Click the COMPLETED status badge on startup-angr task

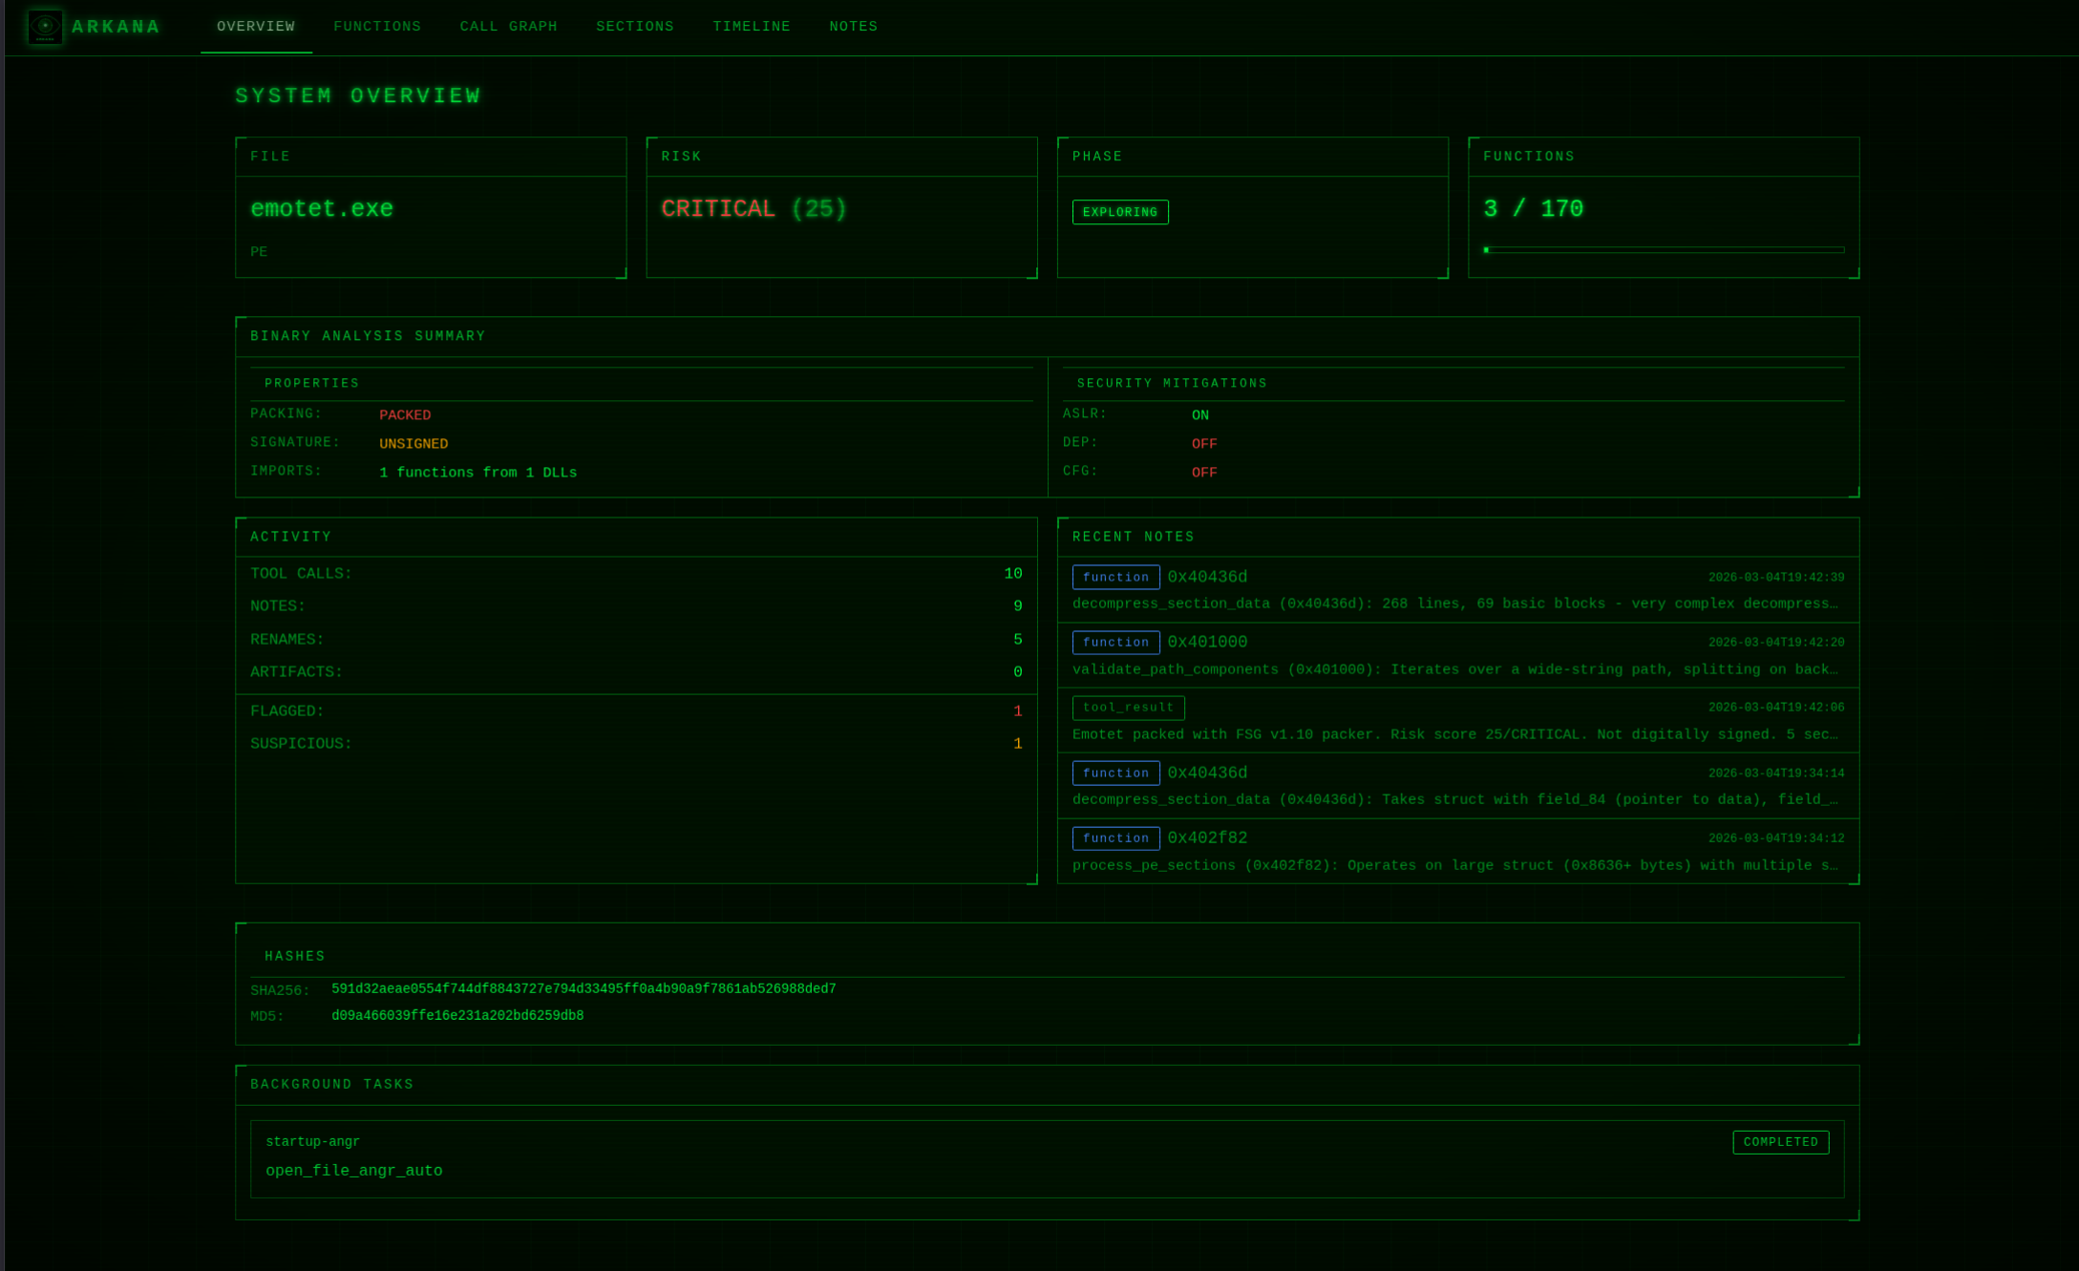(1780, 1142)
